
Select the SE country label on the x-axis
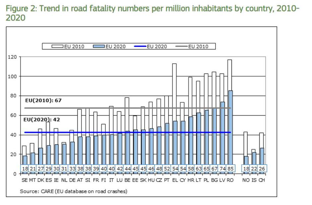(x=25, y=181)
